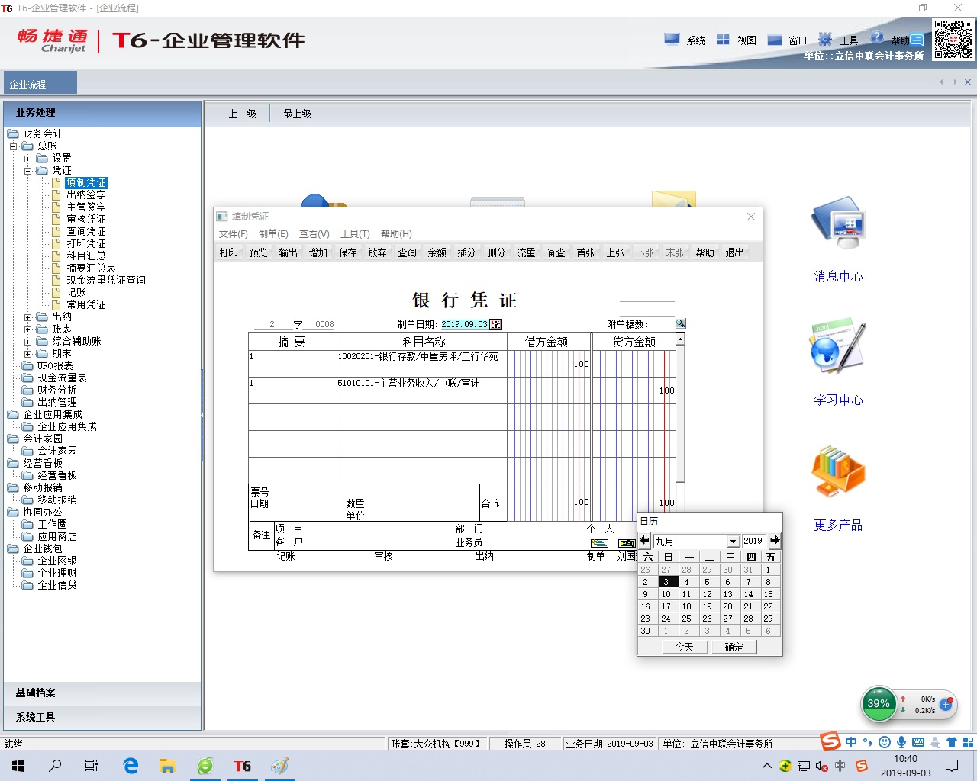Show hidden tray icons chevron

pyautogui.click(x=766, y=766)
